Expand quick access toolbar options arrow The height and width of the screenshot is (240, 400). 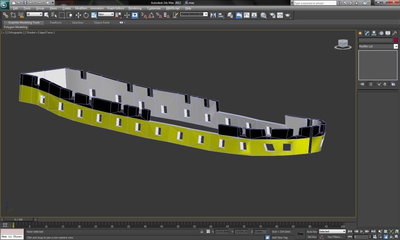pyautogui.click(x=53, y=3)
